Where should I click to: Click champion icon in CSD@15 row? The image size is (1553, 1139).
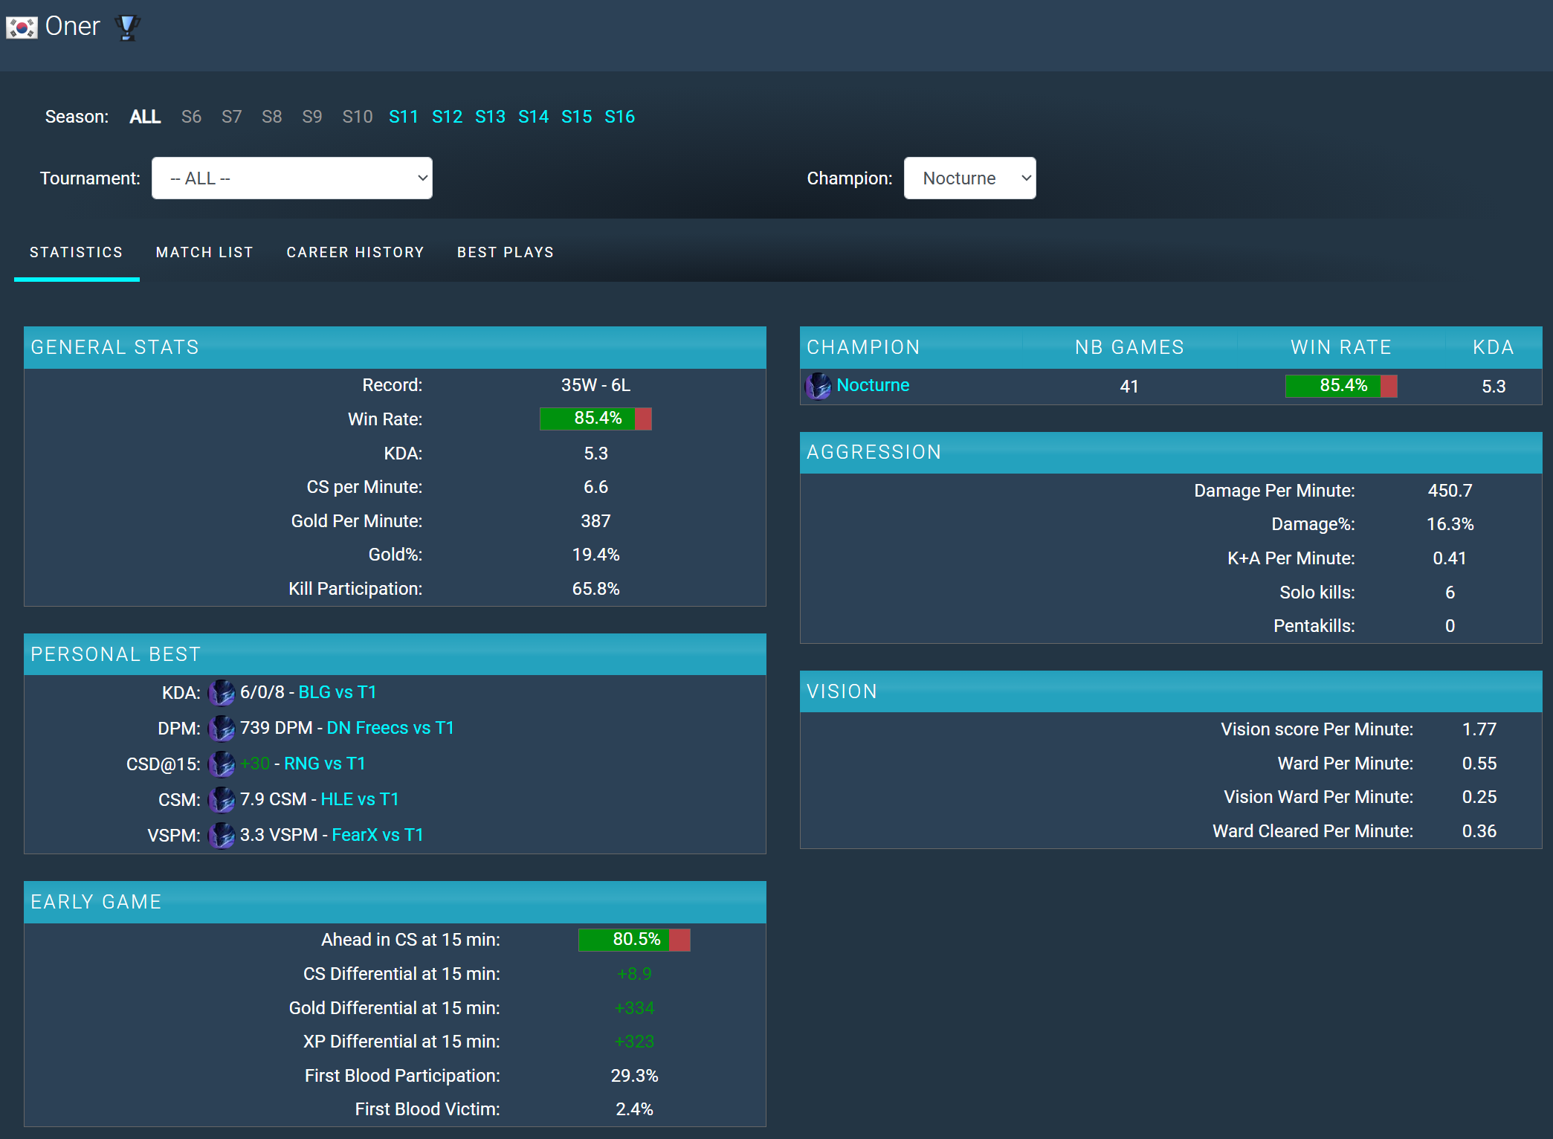point(222,764)
